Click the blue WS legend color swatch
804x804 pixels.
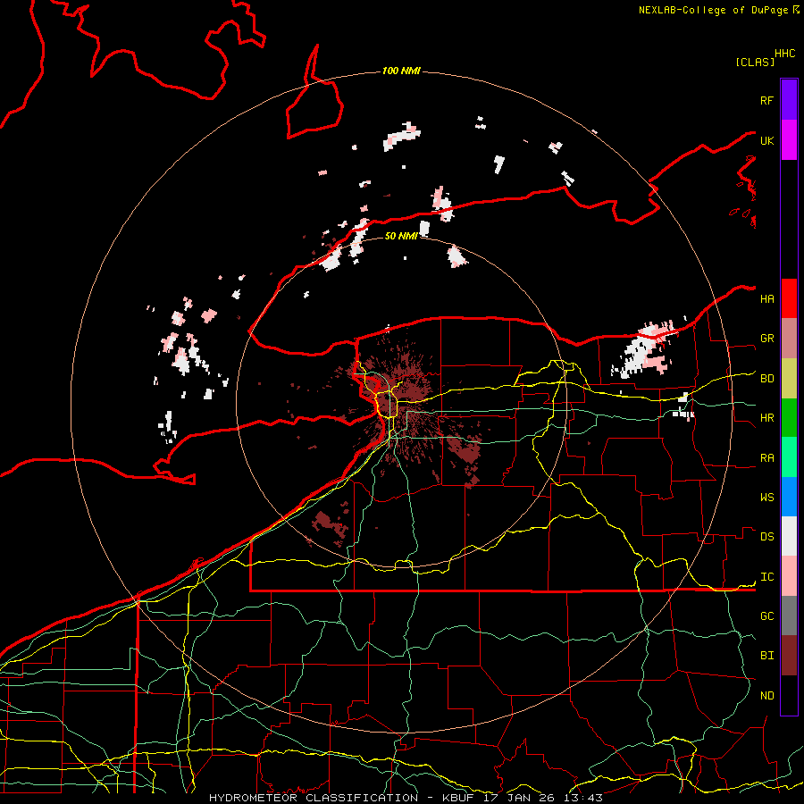pyautogui.click(x=789, y=497)
